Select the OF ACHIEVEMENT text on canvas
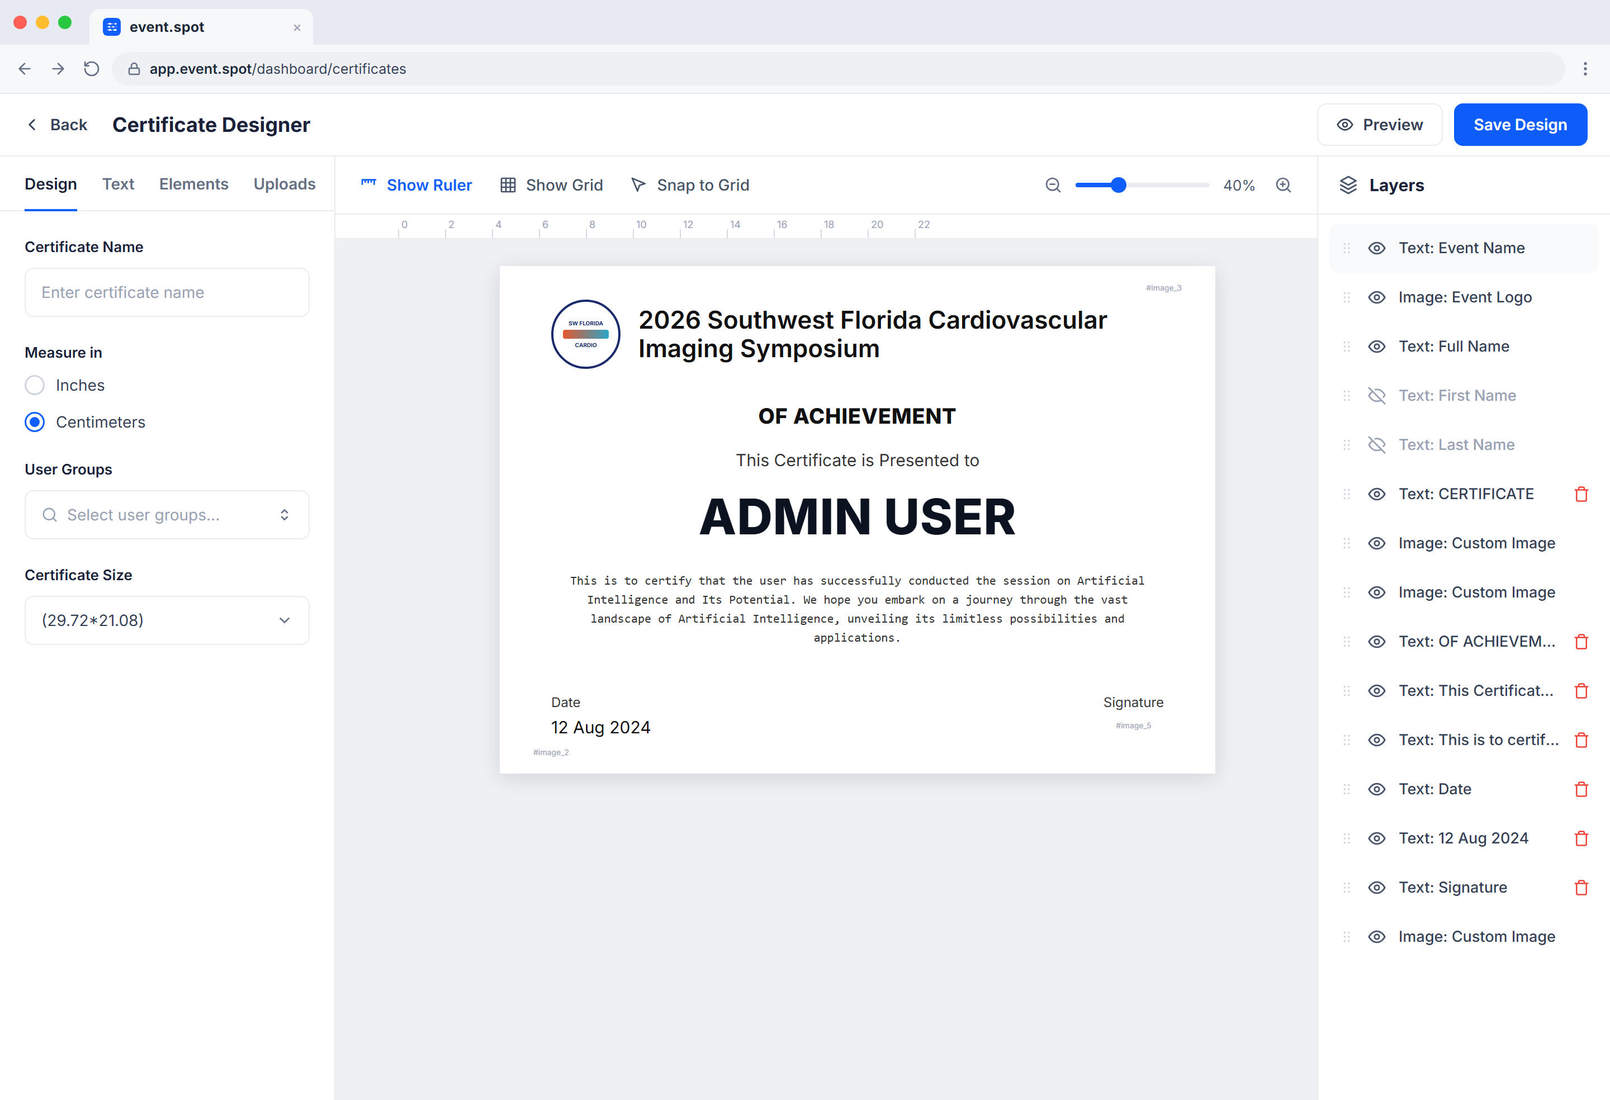The image size is (1610, 1100). coord(857,416)
